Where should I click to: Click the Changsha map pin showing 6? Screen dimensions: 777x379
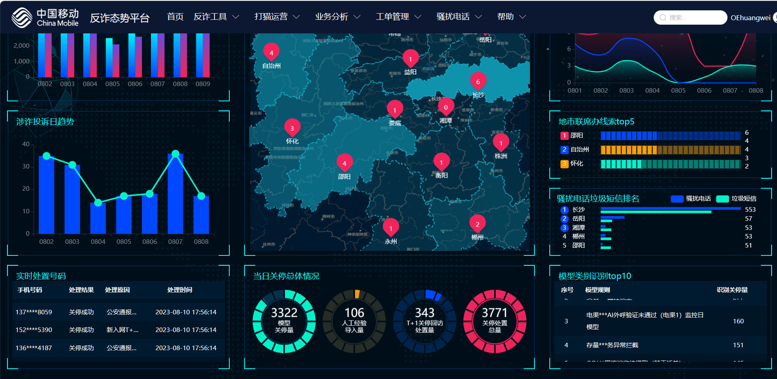pos(478,82)
